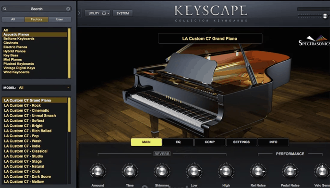Load LA Custom C7 - Studio patch
The image size is (330, 188).
[35, 157]
